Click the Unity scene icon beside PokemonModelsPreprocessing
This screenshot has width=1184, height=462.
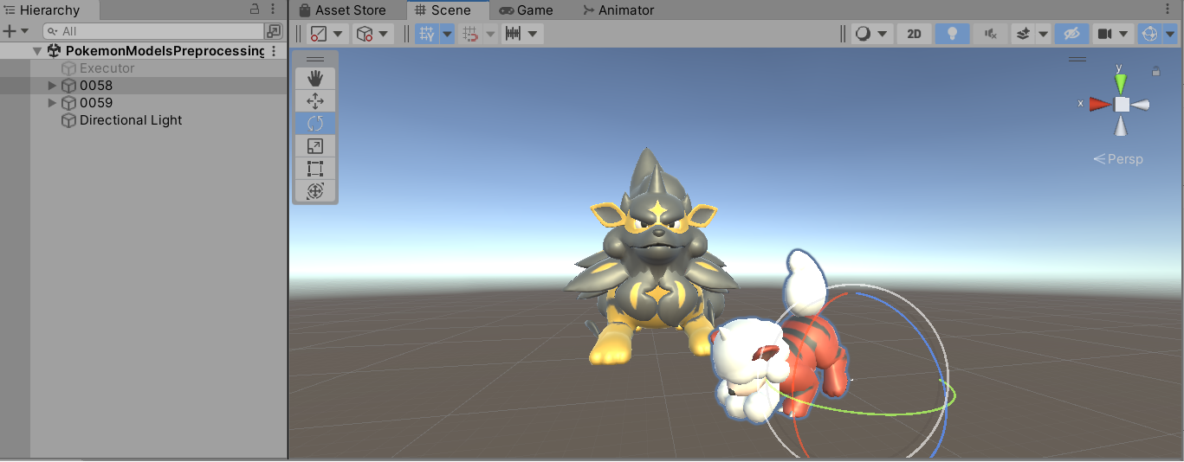pyautogui.click(x=55, y=51)
